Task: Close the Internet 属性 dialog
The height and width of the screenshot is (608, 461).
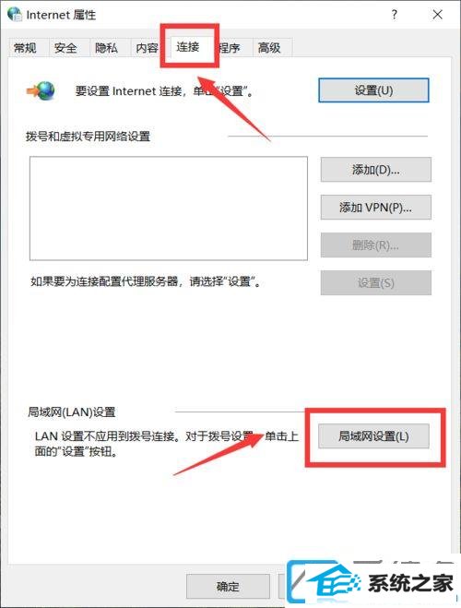Action: [437, 15]
